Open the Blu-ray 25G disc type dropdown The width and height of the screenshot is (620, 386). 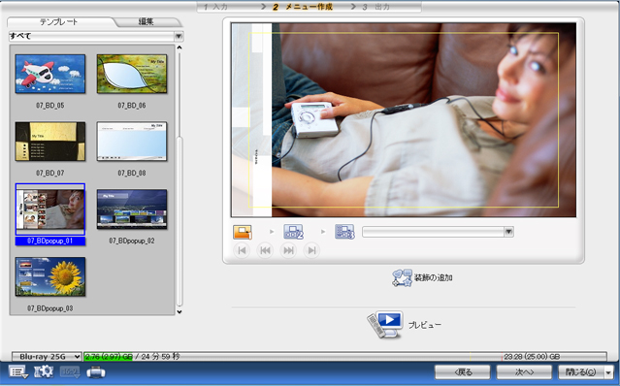click(x=47, y=357)
